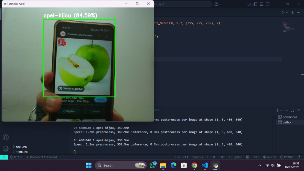Open the new terminal launch profile dropdown

click(281, 110)
